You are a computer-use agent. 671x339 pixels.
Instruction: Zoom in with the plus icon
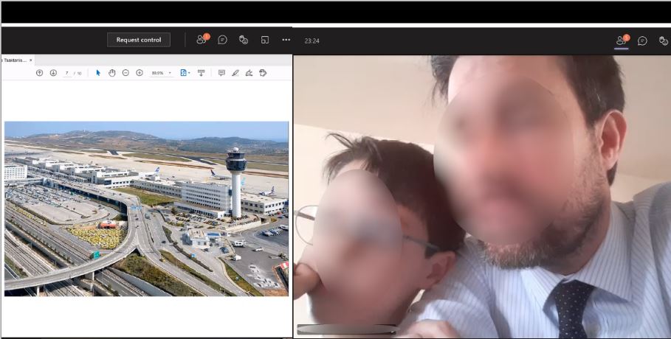(x=139, y=73)
